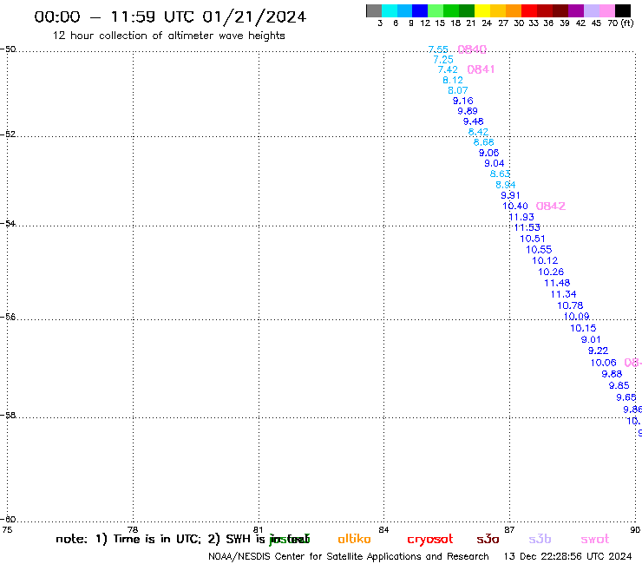Click the black 70 ft legend swatch
Screen dimensions: 642x564
point(623,10)
